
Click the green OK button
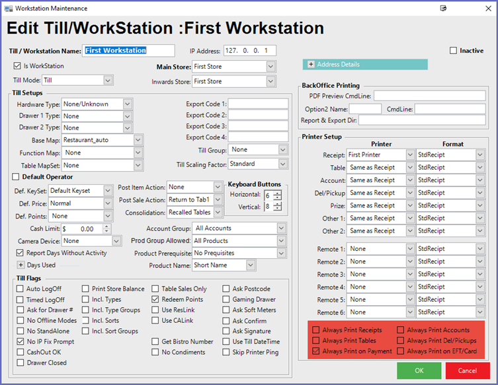[419, 370]
